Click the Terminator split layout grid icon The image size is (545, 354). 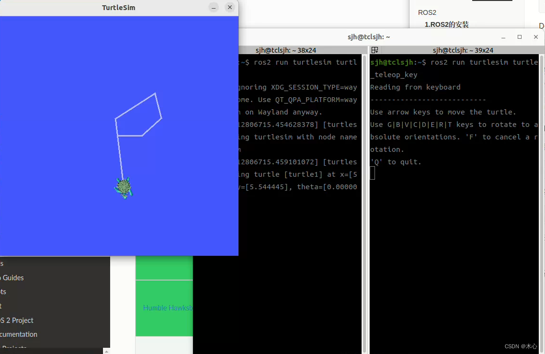point(375,50)
